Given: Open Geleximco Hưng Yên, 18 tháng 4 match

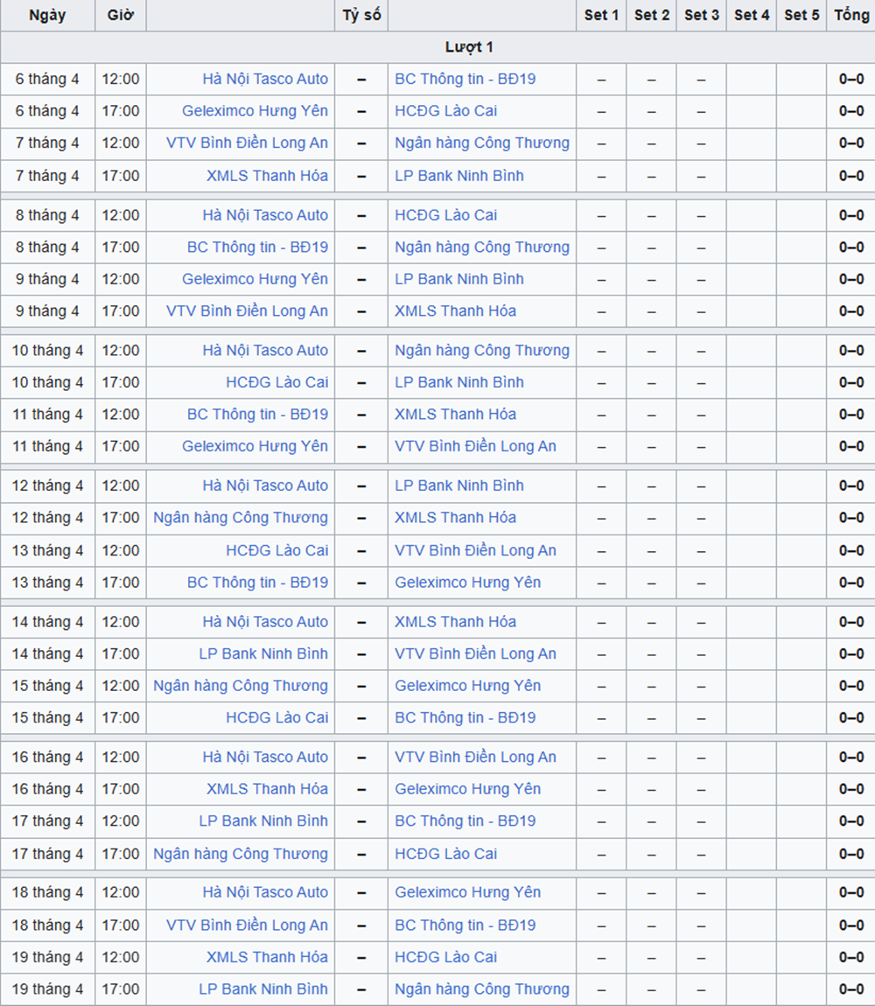Looking at the screenshot, I should tap(467, 892).
